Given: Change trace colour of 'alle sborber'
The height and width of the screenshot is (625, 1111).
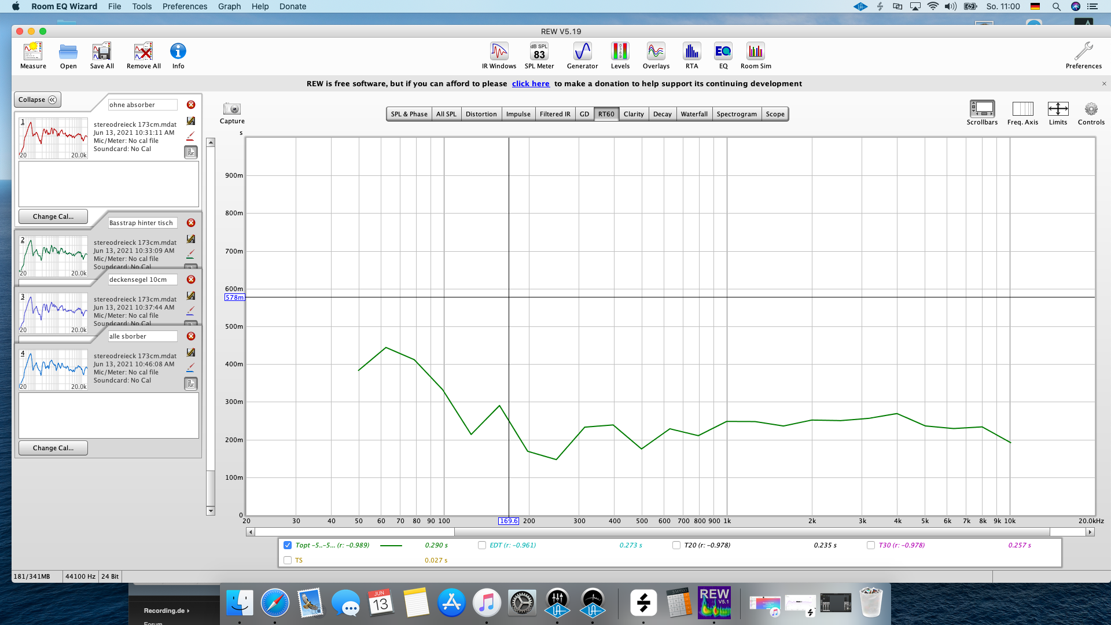Looking at the screenshot, I should [x=190, y=368].
